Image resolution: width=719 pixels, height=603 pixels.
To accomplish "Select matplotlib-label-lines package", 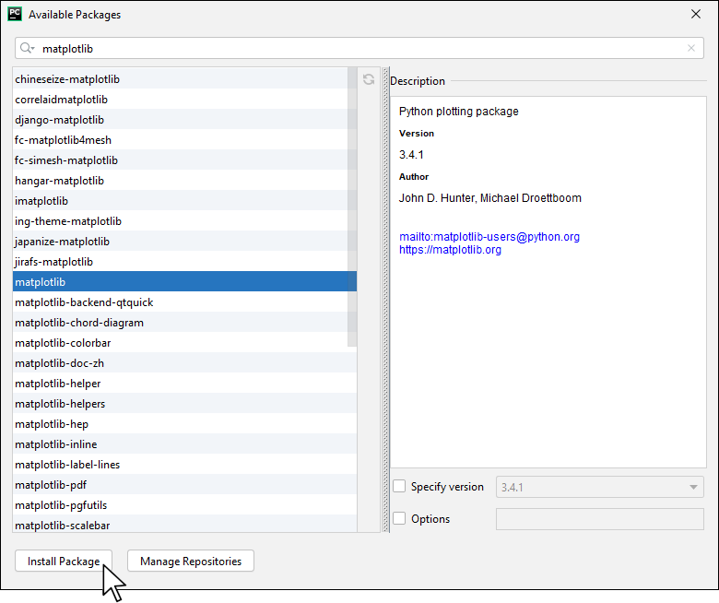I will click(184, 464).
